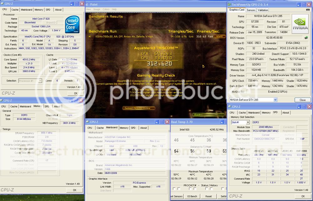Tick the second PROCHOT checkbox below the 50°C column

[x=179, y=188]
